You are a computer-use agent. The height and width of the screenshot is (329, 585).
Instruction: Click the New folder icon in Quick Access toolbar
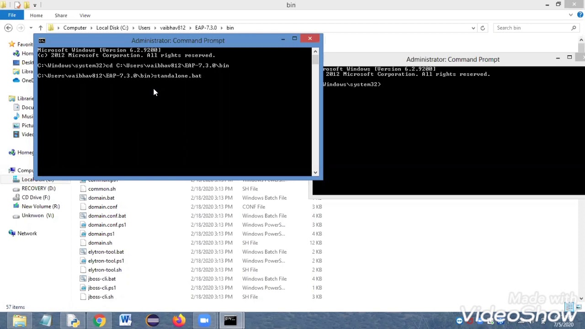[x=27, y=5]
